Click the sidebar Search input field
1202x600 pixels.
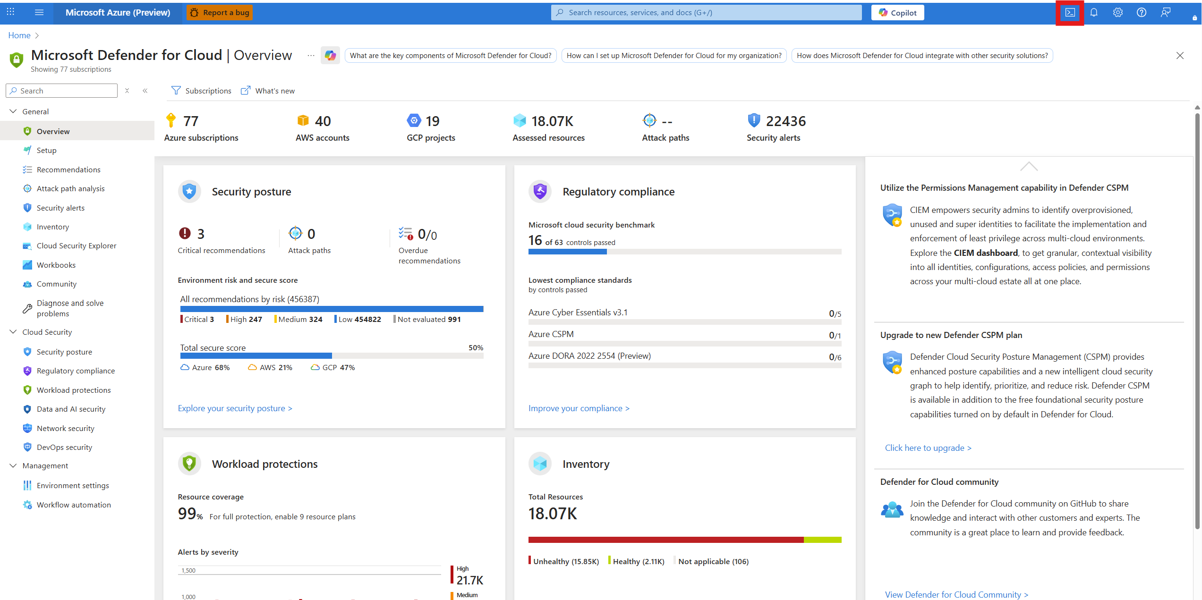tap(61, 91)
